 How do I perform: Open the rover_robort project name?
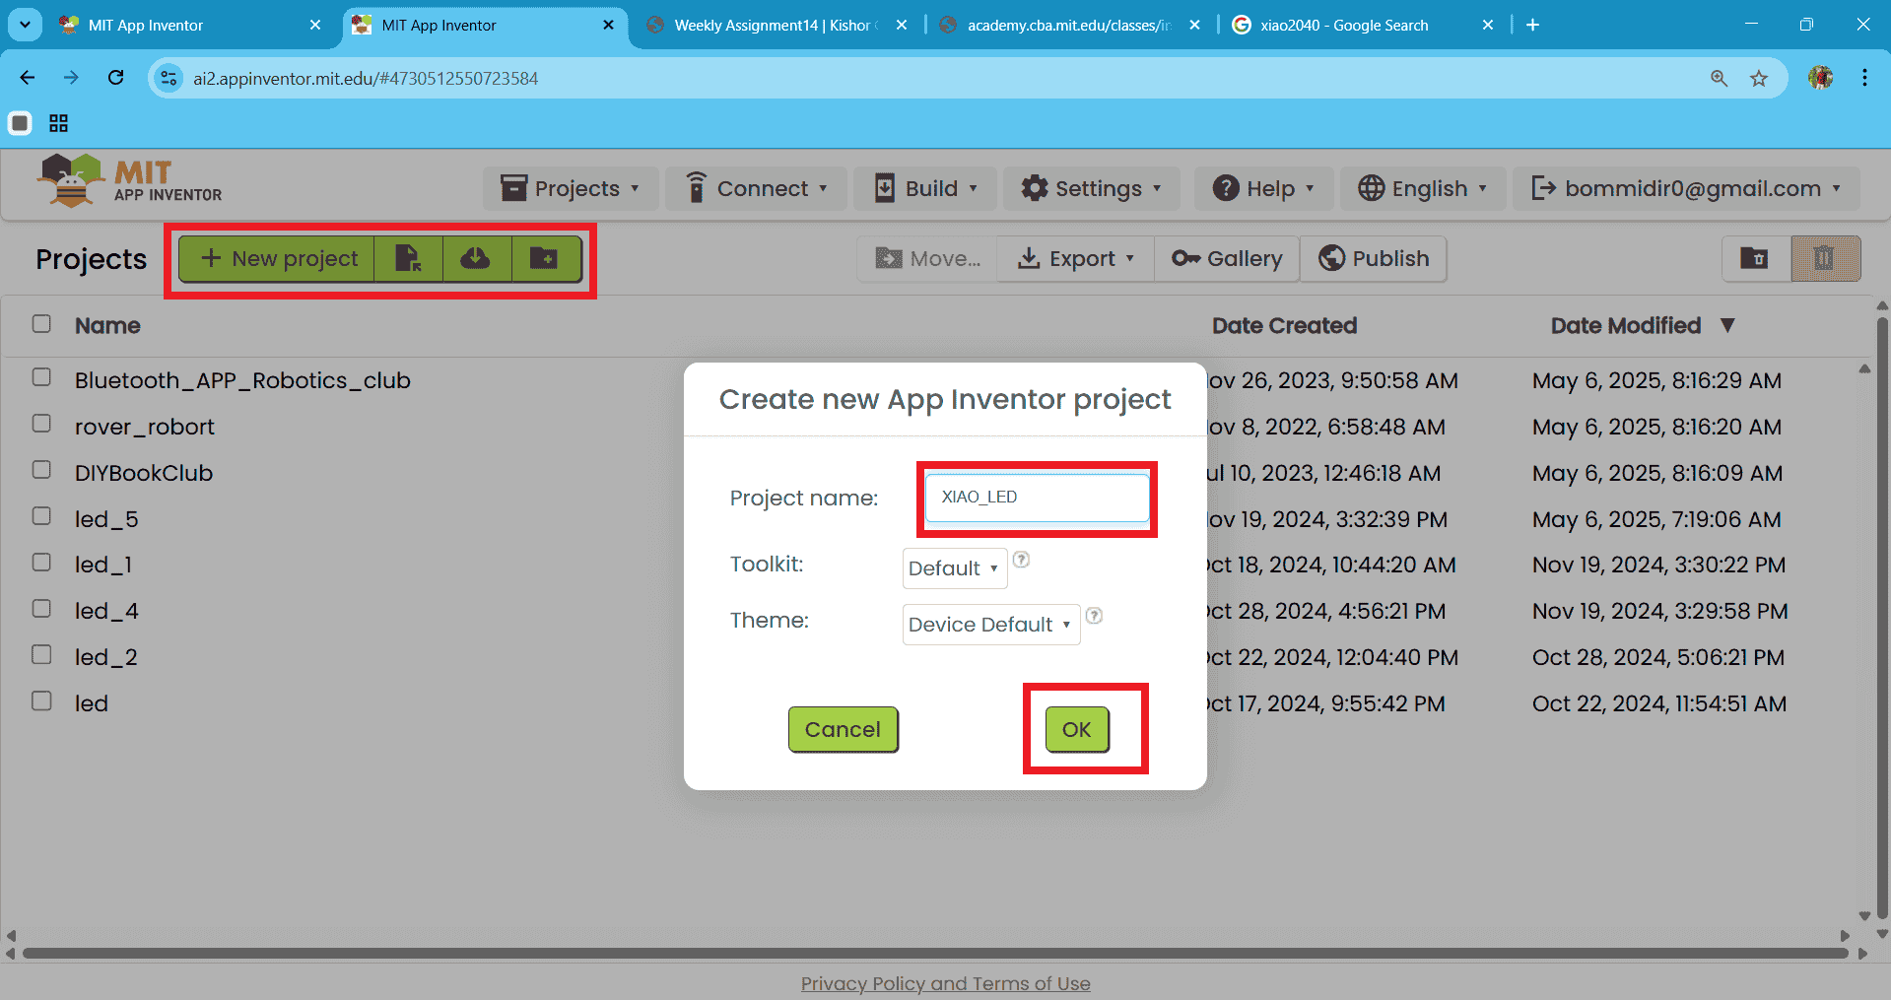(145, 427)
